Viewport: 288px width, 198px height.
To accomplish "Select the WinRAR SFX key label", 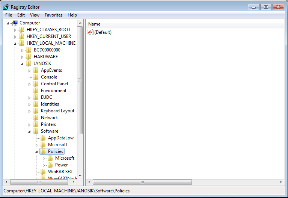I will pos(60,172).
